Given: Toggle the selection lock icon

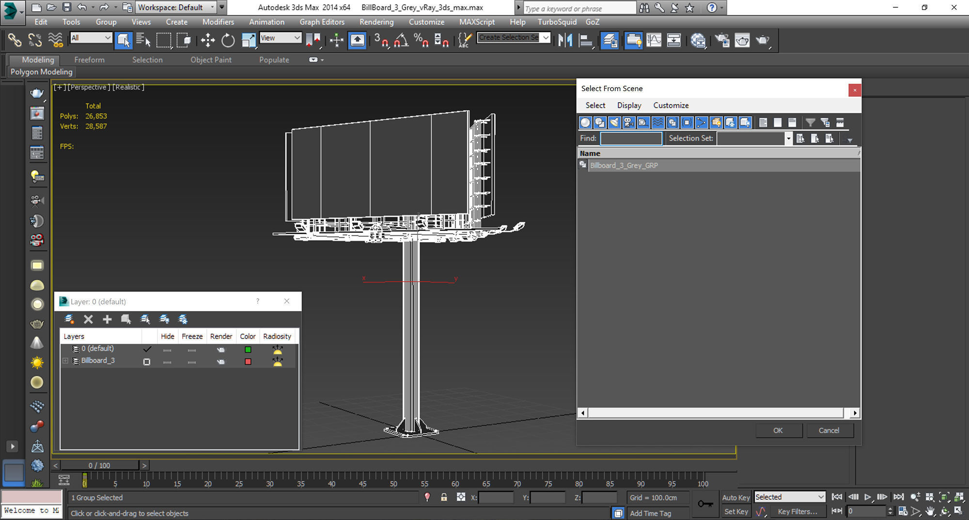Looking at the screenshot, I should (x=444, y=497).
